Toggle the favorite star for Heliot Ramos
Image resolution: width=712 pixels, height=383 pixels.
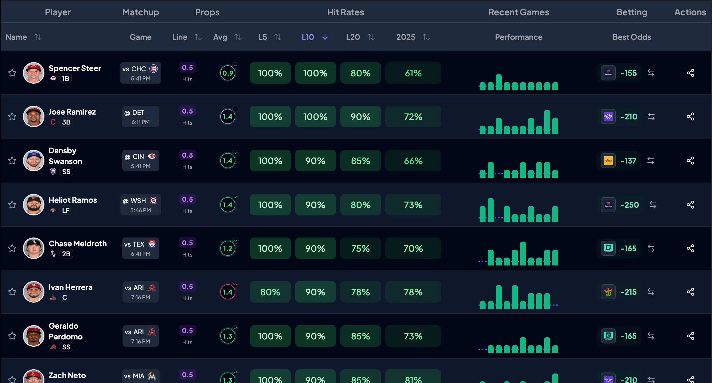coord(12,205)
